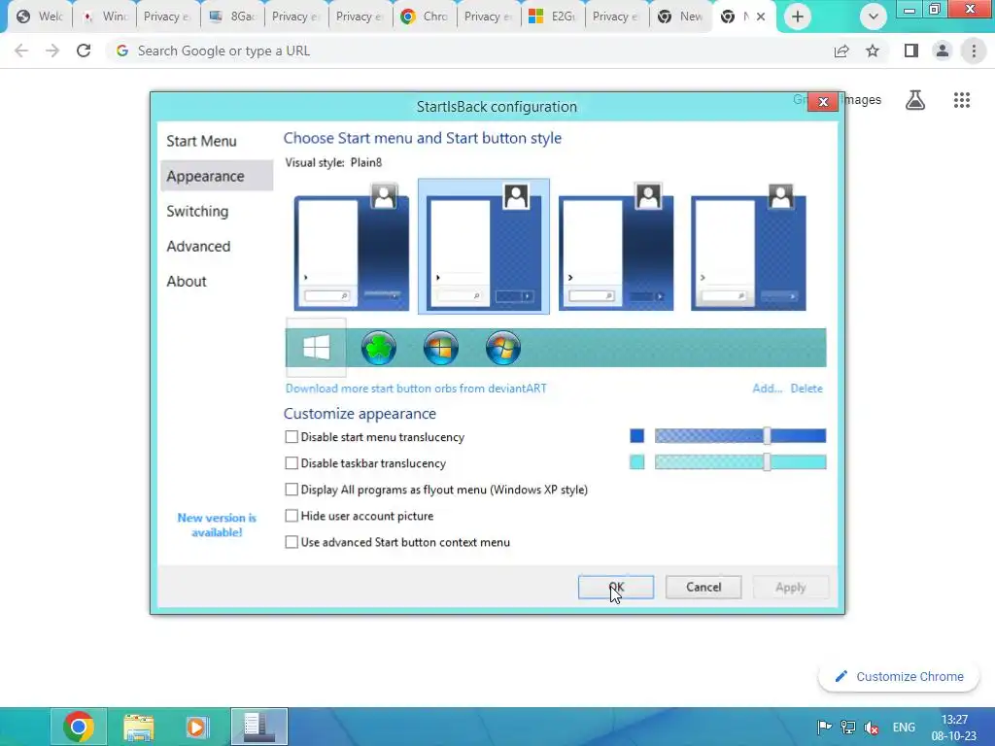Click the StartIsBack taskbar icon
Image resolution: width=995 pixels, height=746 pixels.
pos(258,727)
